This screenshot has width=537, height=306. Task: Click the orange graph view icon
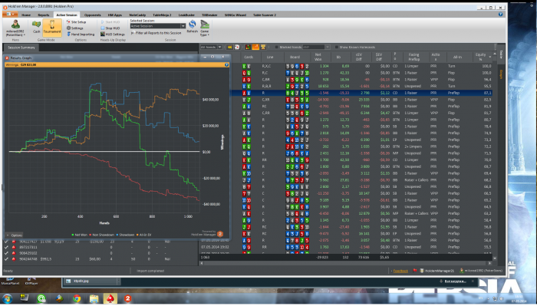point(255,48)
